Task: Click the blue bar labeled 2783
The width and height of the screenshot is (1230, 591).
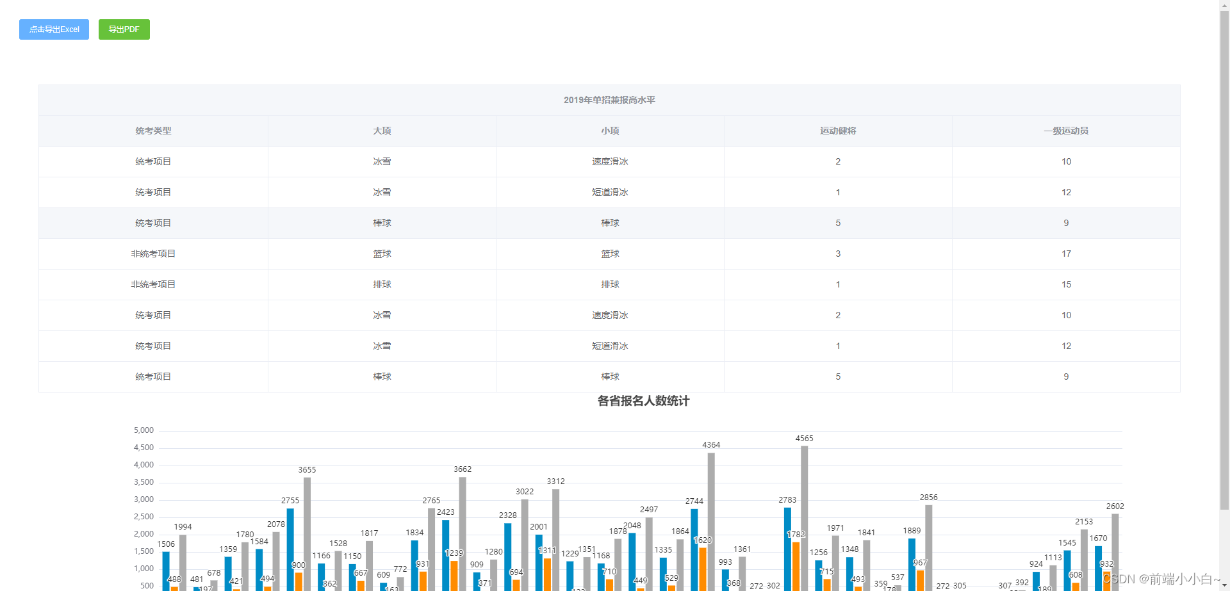Action: [787, 549]
